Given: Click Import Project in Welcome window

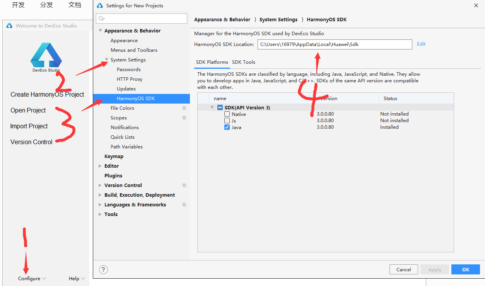Looking at the screenshot, I should pyautogui.click(x=29, y=126).
